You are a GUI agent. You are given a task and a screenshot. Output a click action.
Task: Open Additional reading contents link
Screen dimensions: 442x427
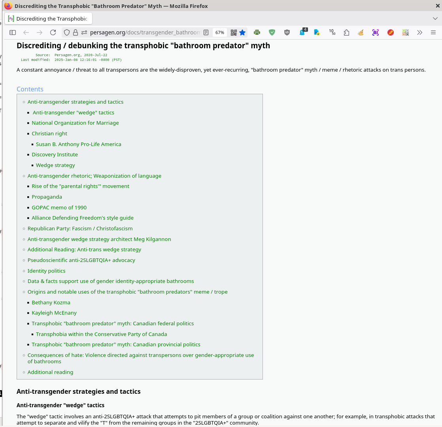[x=50, y=372]
